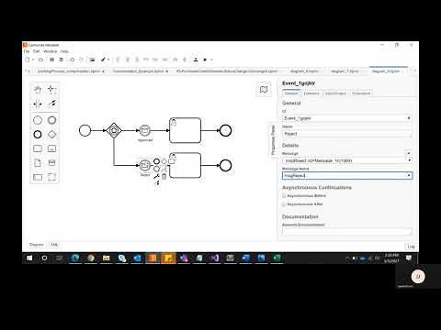The width and height of the screenshot is (441, 330).
Task: Switch to the diagram_7.bpmn file tab
Action: 345,71
